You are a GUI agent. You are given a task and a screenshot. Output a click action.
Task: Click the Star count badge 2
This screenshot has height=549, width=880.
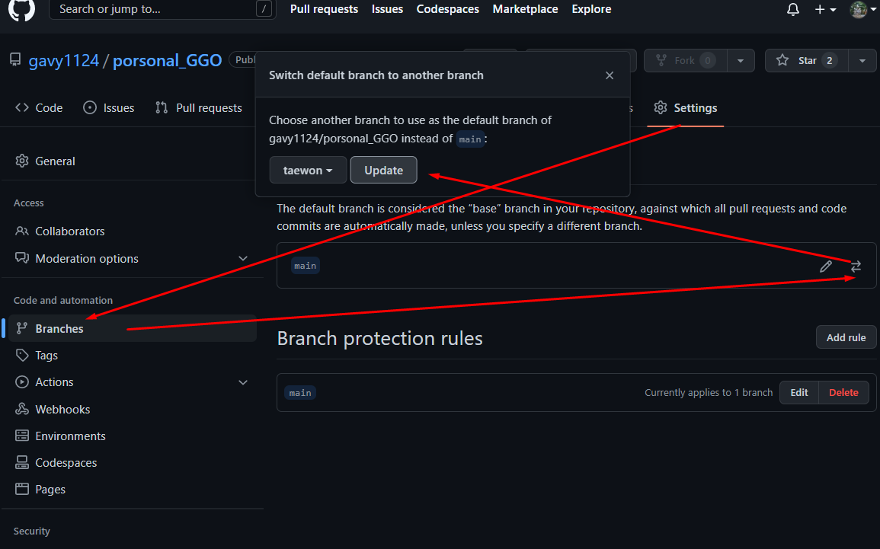coord(830,61)
